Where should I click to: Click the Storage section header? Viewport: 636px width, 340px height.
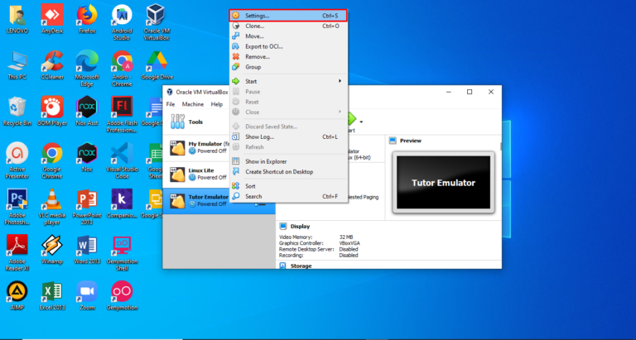point(301,266)
